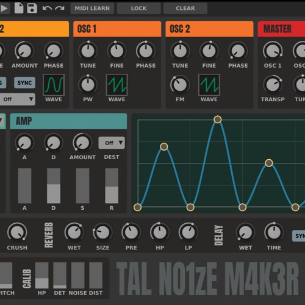Viewport: 305px width, 305px height.
Task: Click the CALIB NOISE slider
Action: coord(78,275)
